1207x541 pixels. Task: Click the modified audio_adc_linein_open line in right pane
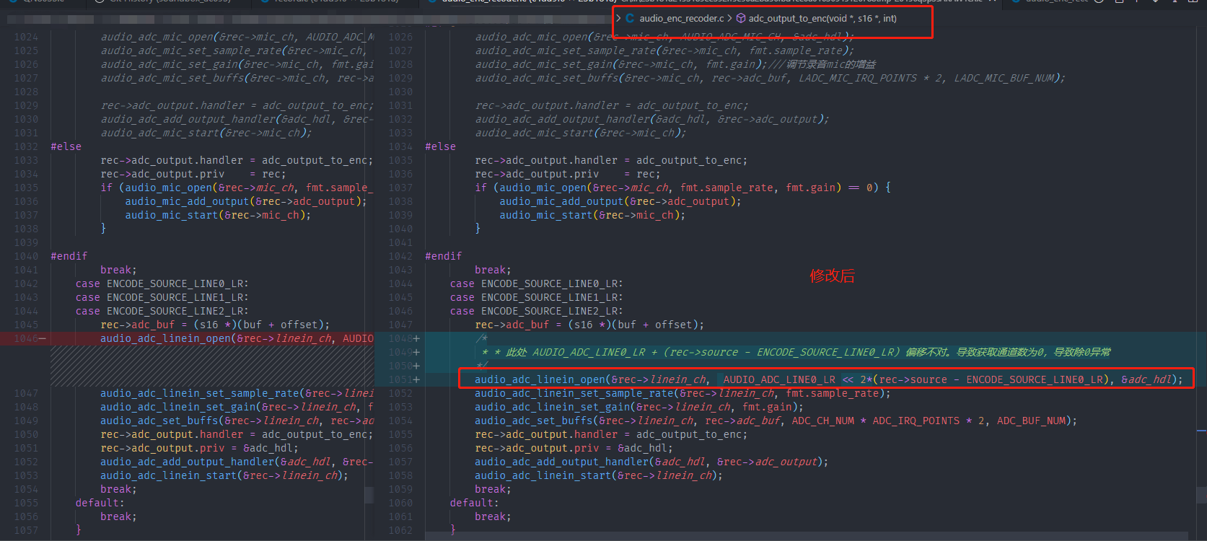[x=828, y=379]
